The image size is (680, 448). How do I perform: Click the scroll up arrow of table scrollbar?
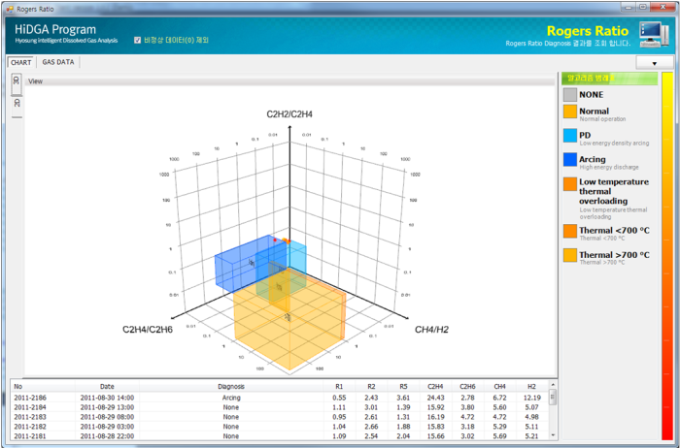click(553, 385)
